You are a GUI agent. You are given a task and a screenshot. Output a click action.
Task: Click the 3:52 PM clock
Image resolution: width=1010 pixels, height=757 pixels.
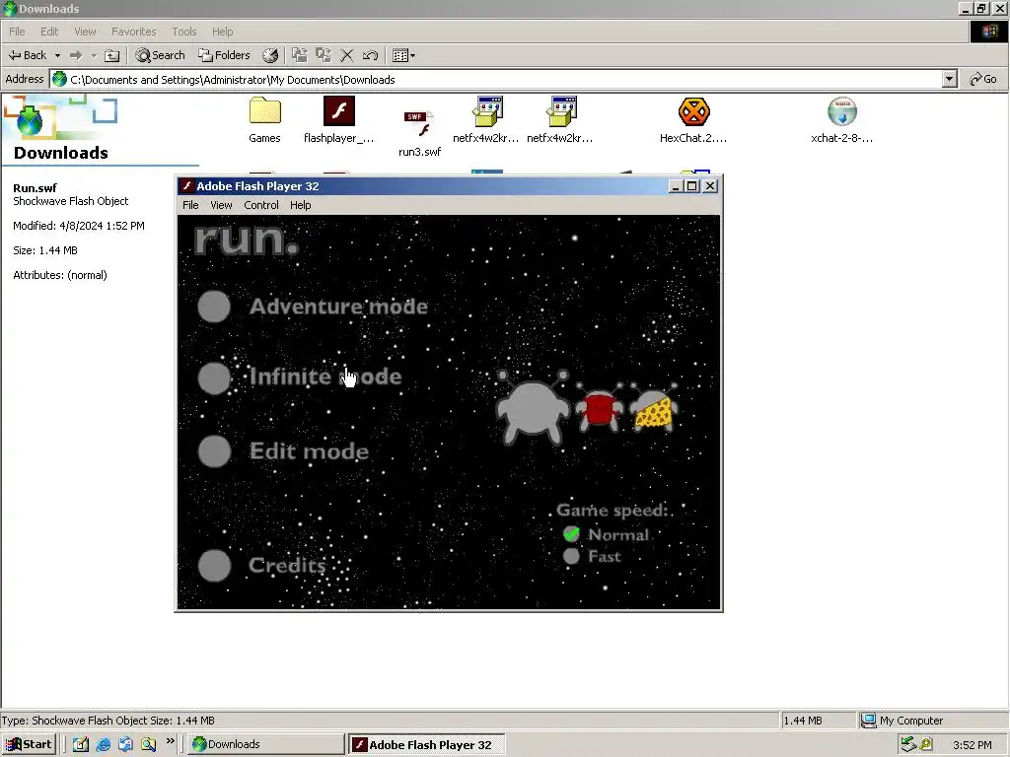coord(973,745)
